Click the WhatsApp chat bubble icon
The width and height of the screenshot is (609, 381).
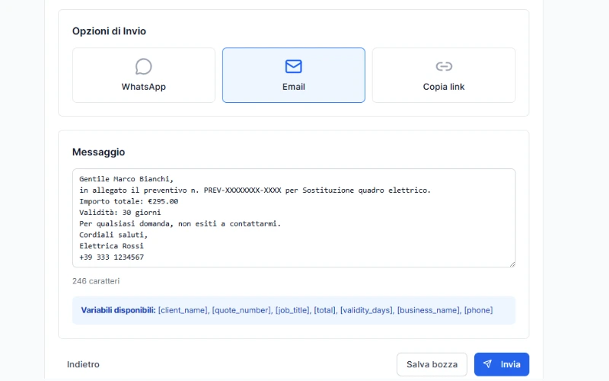click(x=143, y=66)
